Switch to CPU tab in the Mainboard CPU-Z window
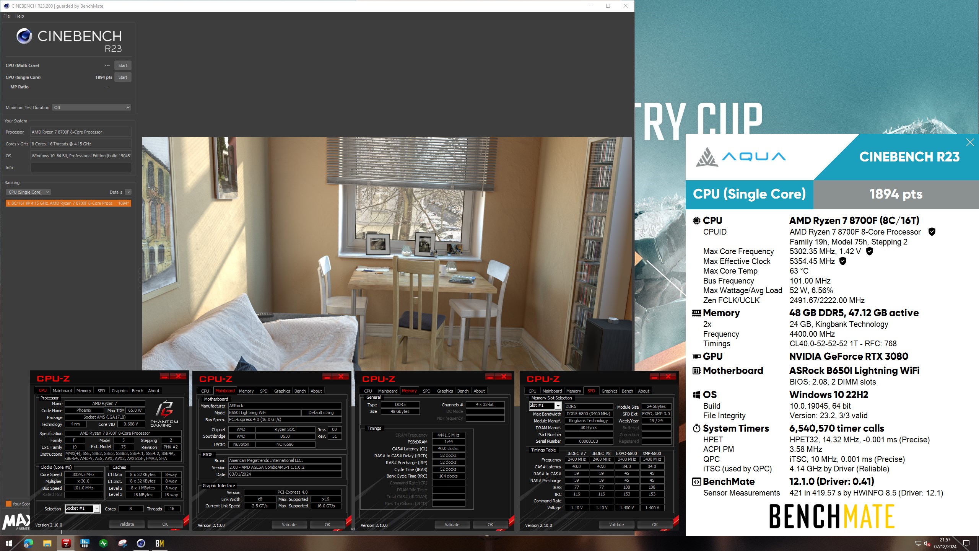 (205, 391)
